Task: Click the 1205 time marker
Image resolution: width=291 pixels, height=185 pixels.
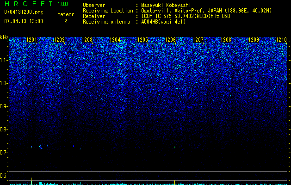Action: coord(142,40)
